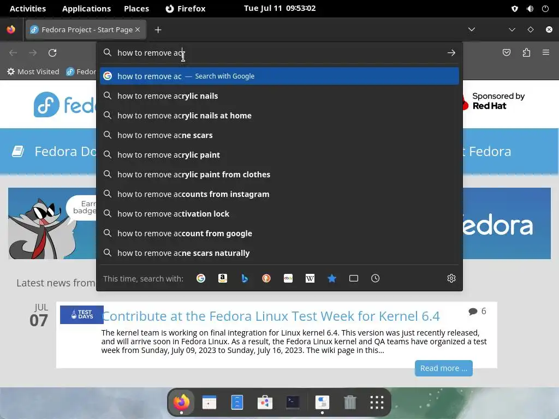The width and height of the screenshot is (559, 419).
Task: Open the blue document app in the dock
Action: [237, 402]
